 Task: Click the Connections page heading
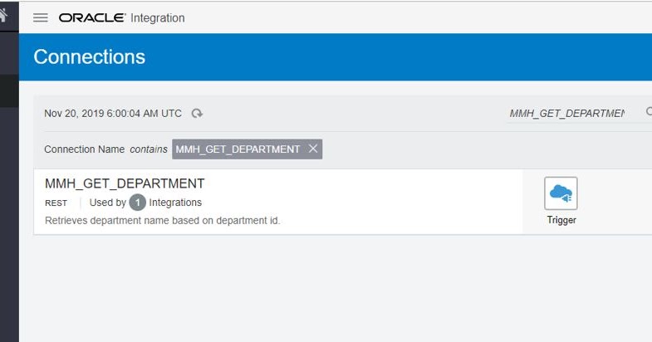pos(90,57)
